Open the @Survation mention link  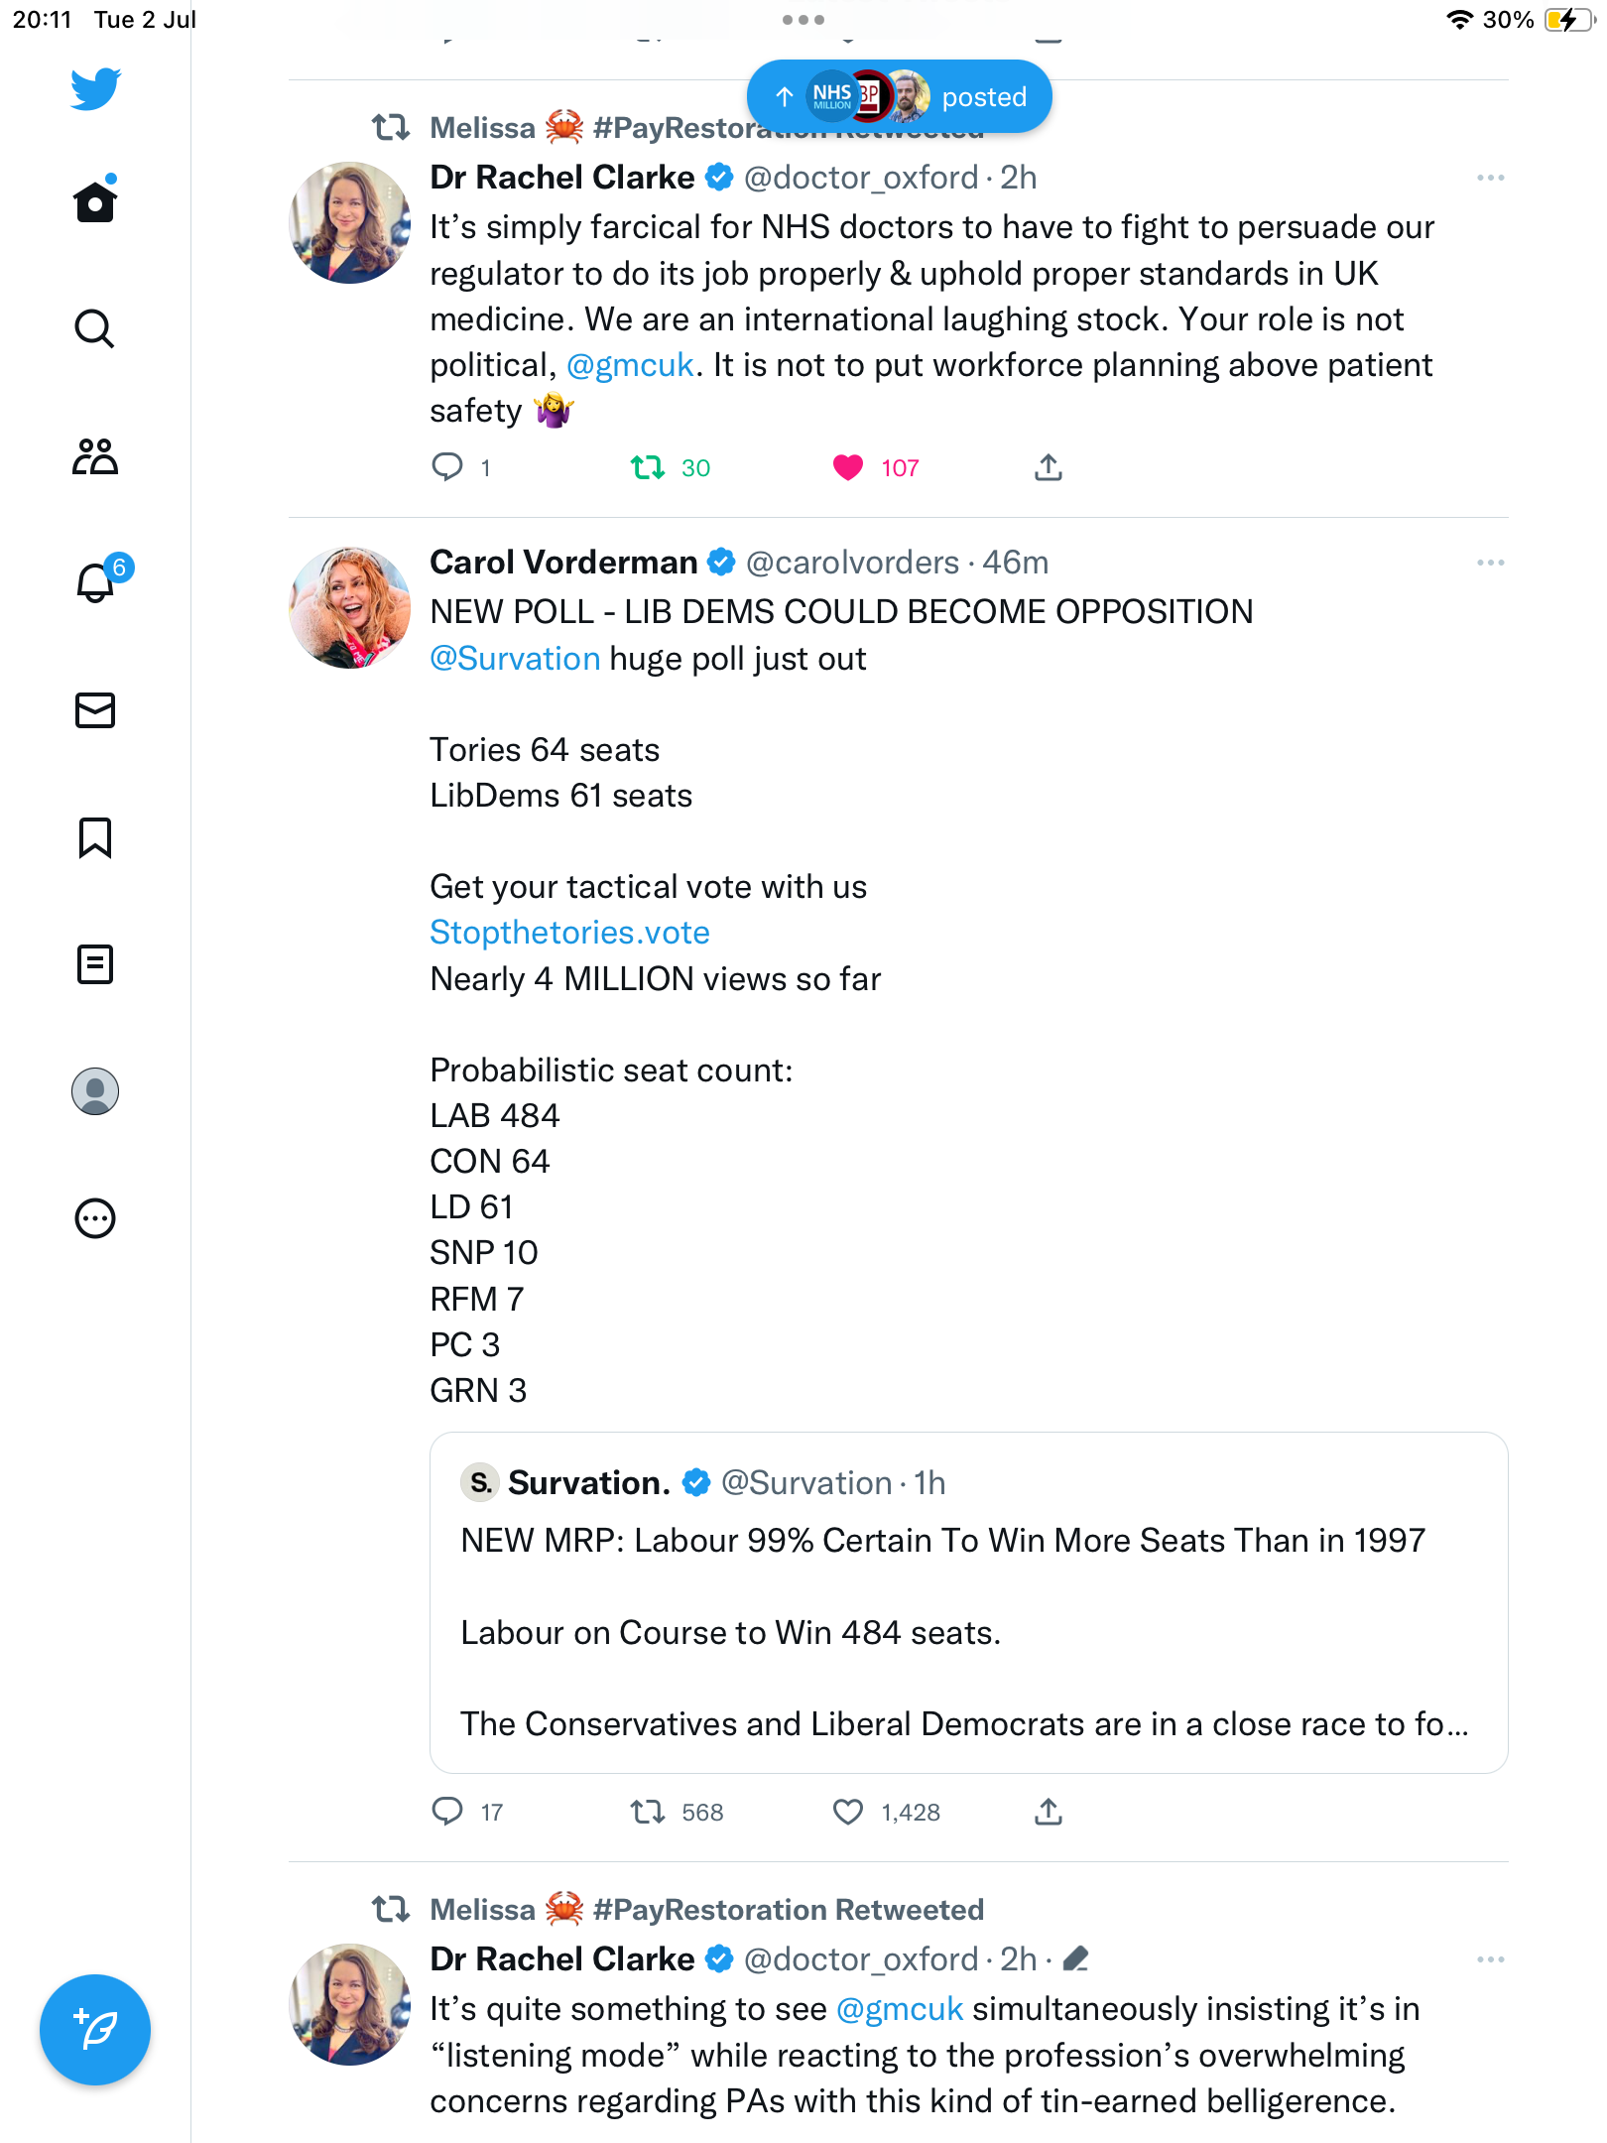click(515, 659)
